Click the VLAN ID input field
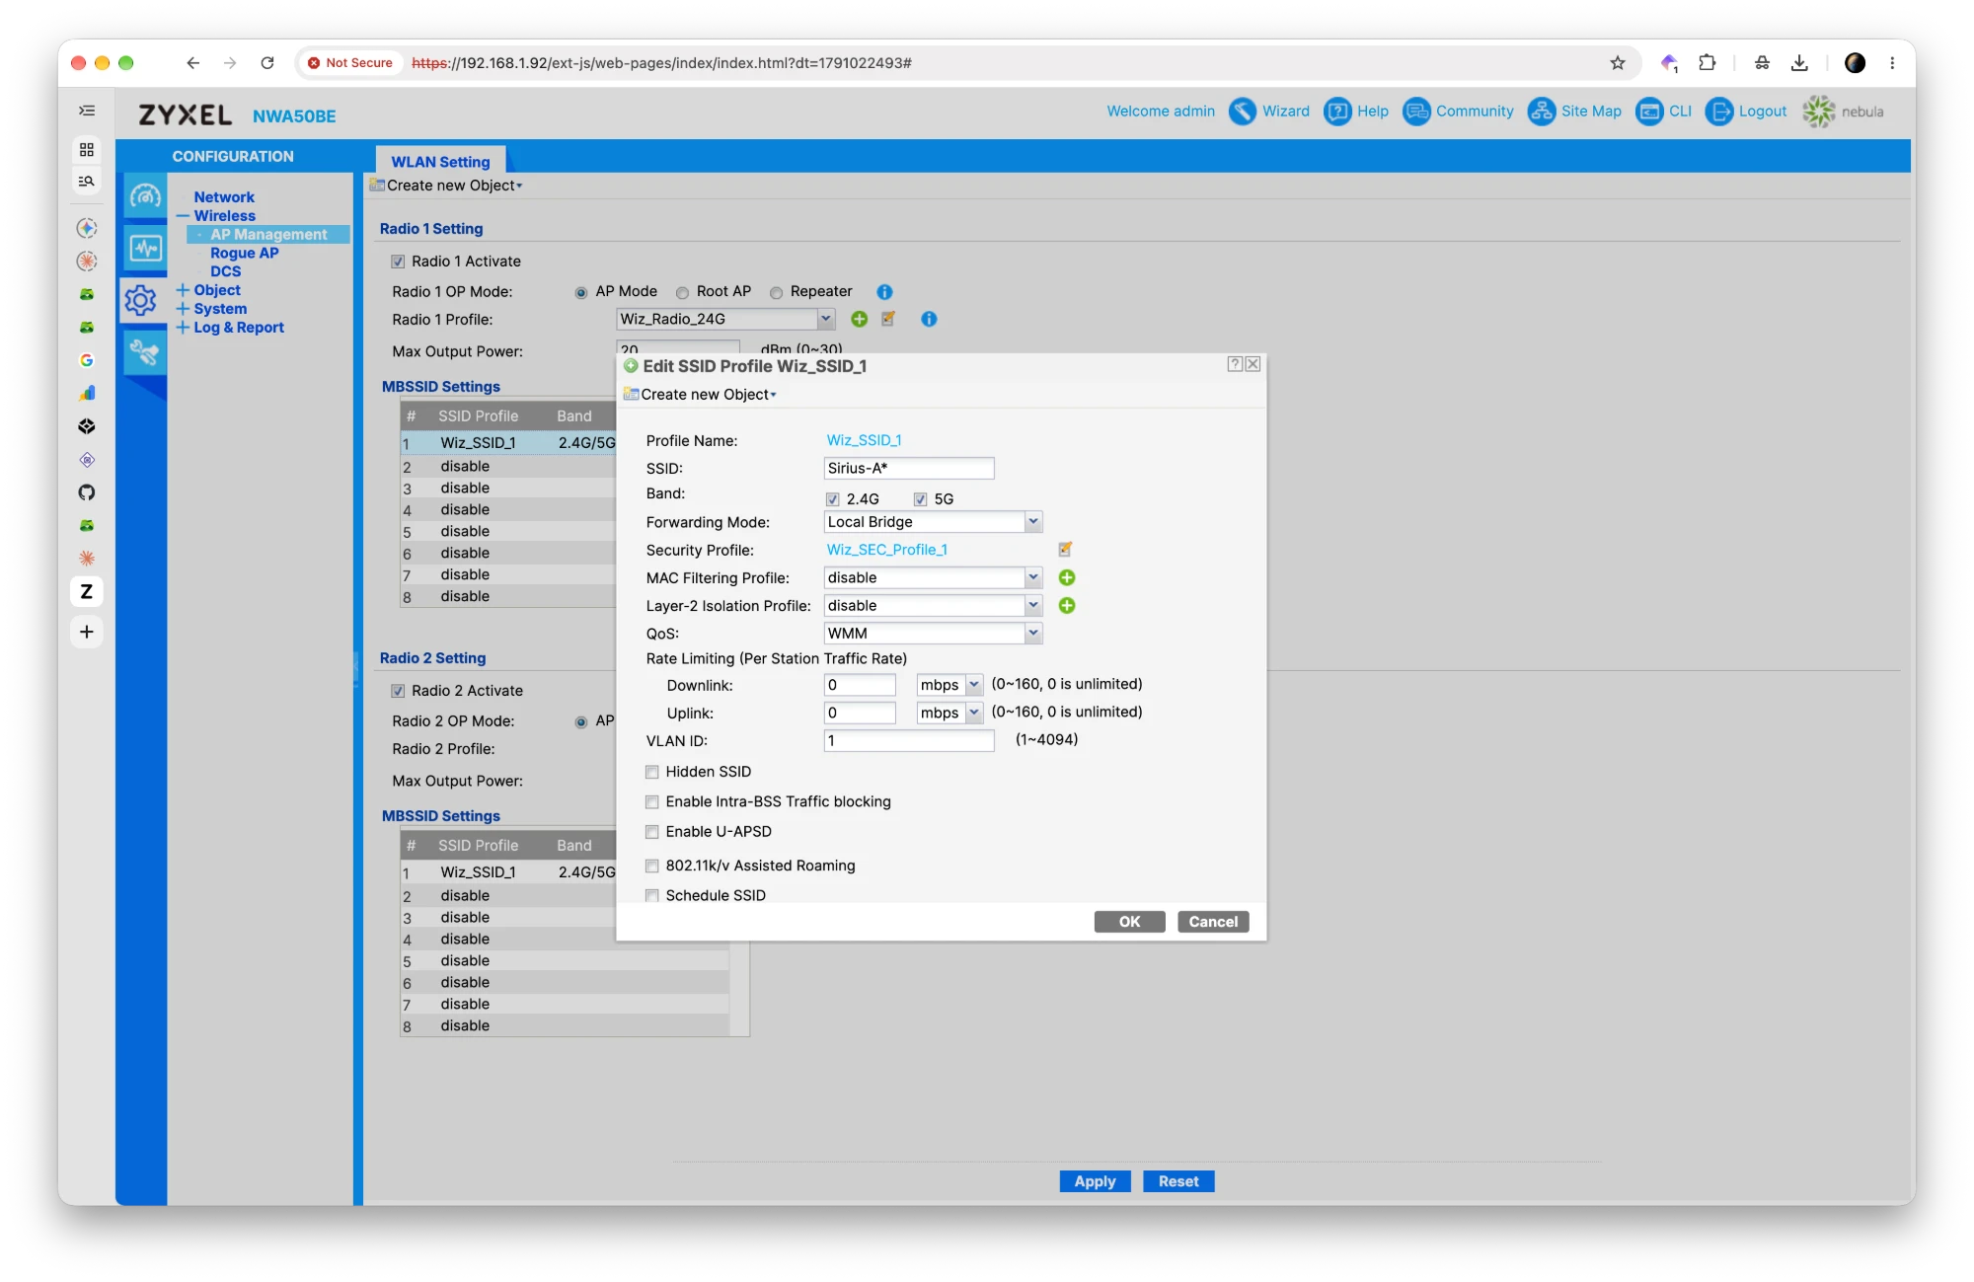The image size is (1974, 1282). click(x=909, y=740)
